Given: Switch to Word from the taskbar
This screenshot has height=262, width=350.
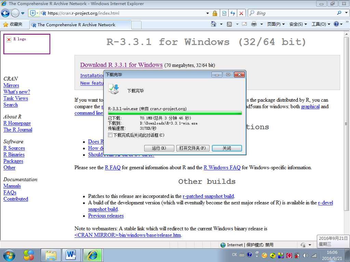Looking at the screenshot, I should pyautogui.click(x=71, y=255).
